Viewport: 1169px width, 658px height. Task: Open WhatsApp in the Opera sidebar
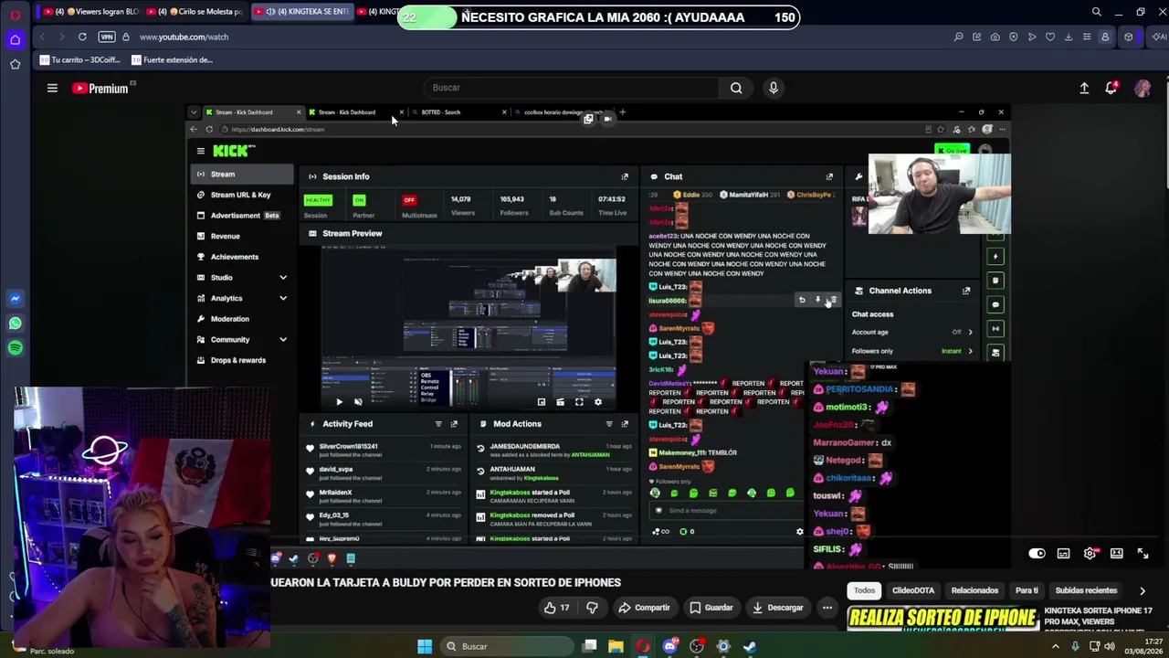[15, 324]
